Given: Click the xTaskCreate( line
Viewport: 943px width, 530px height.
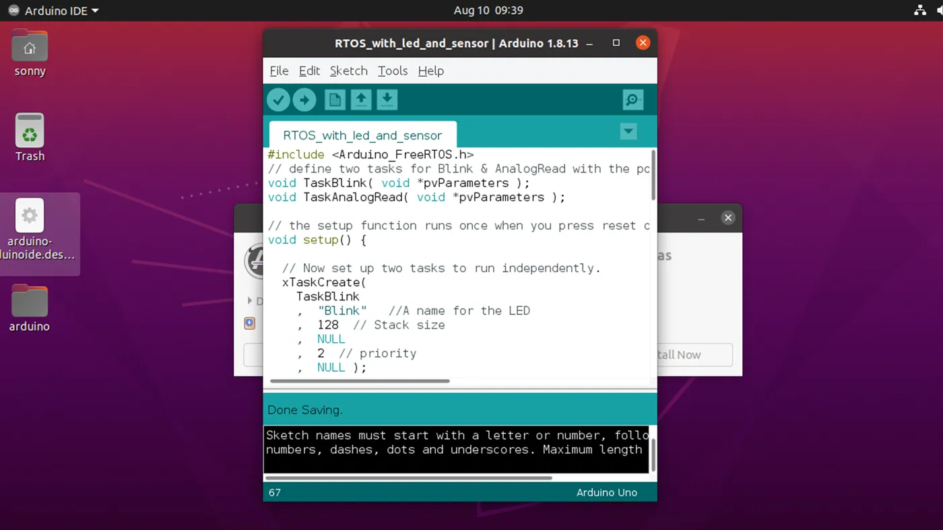Looking at the screenshot, I should pos(324,282).
